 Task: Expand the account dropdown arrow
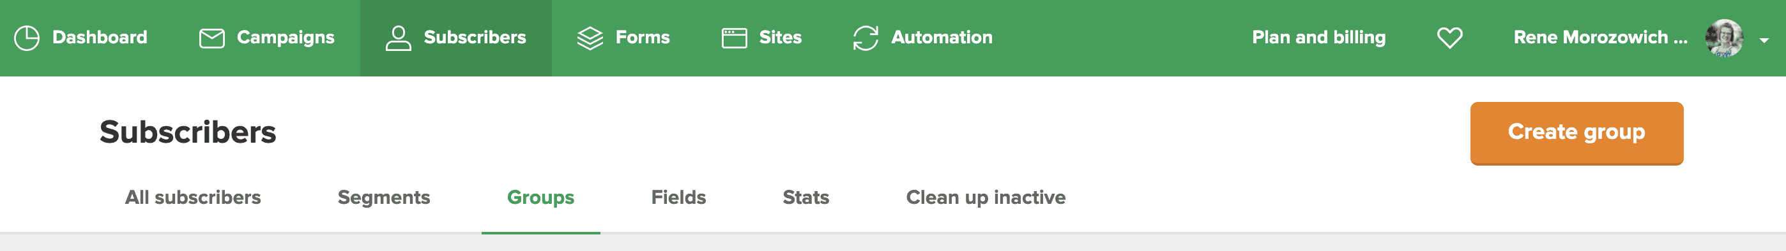coord(1764,41)
